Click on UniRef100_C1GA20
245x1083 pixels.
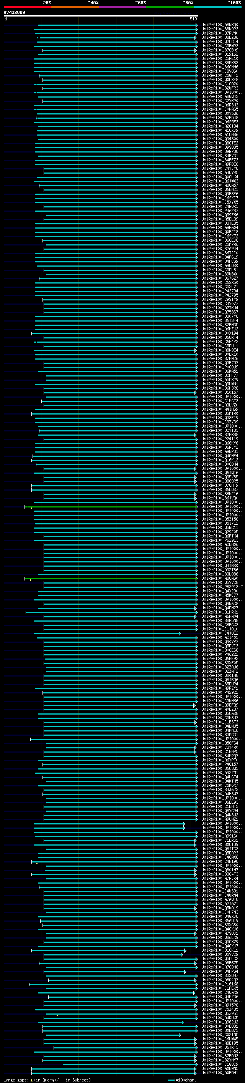[x=219, y=84]
